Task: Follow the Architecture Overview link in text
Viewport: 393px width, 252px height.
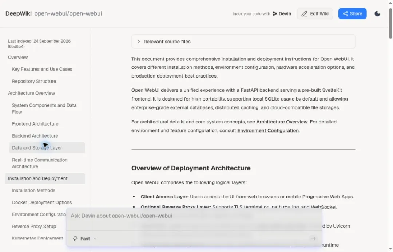Action: 282,122
